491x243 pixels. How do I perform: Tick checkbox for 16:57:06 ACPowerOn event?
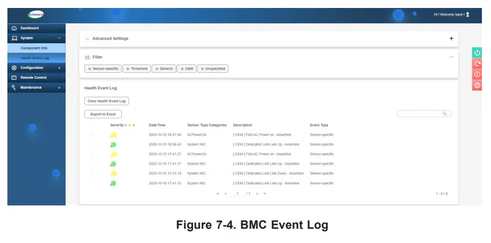click(x=92, y=135)
